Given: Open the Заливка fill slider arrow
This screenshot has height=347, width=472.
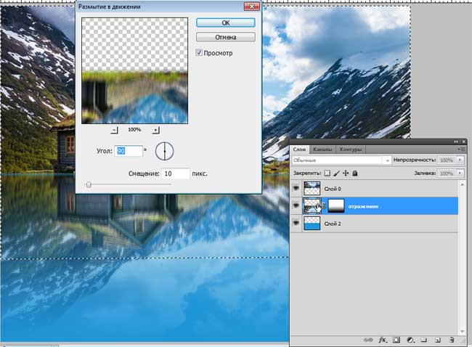Looking at the screenshot, I should point(460,173).
